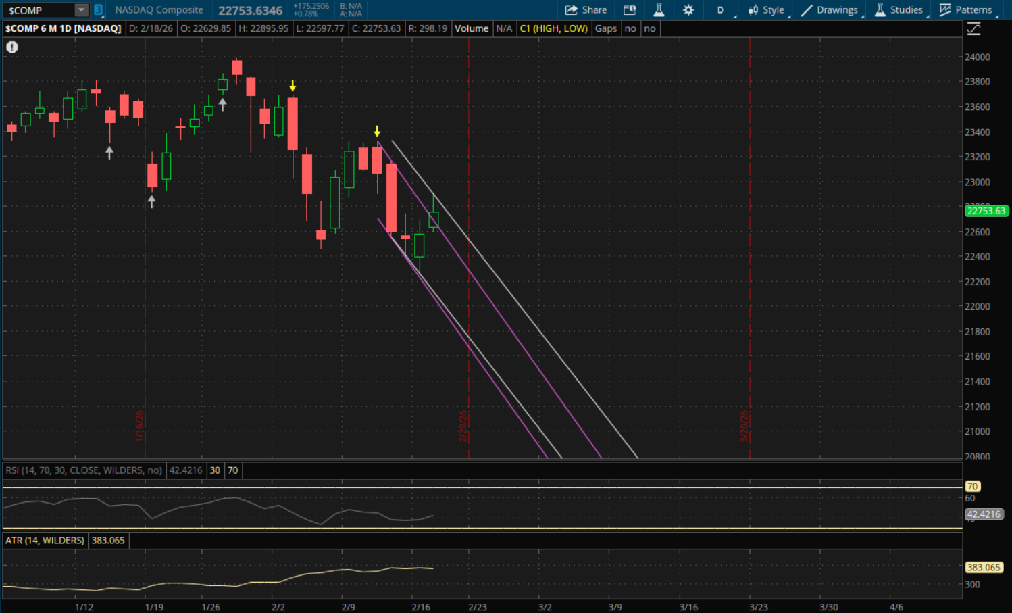Open the Style dropdown menu
Screen dimensions: 1012x613
click(766, 10)
